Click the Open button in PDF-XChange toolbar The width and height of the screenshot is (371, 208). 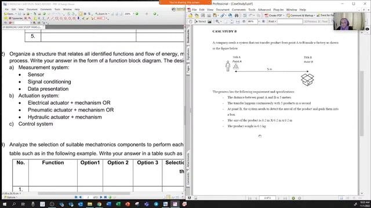[9, 14]
